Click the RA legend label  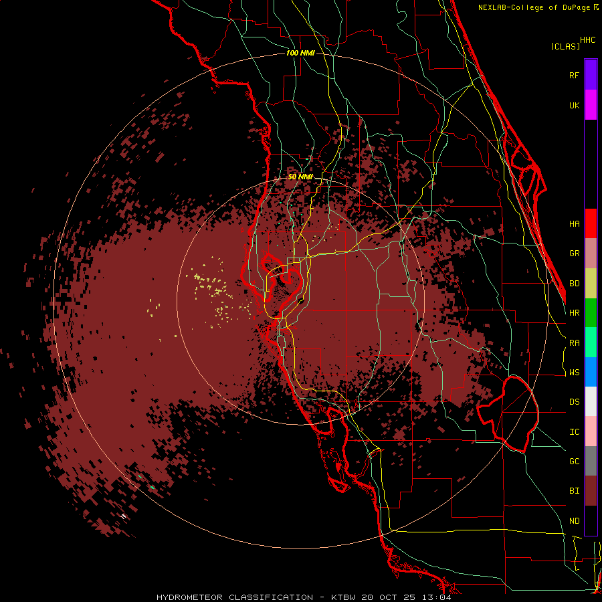point(574,343)
